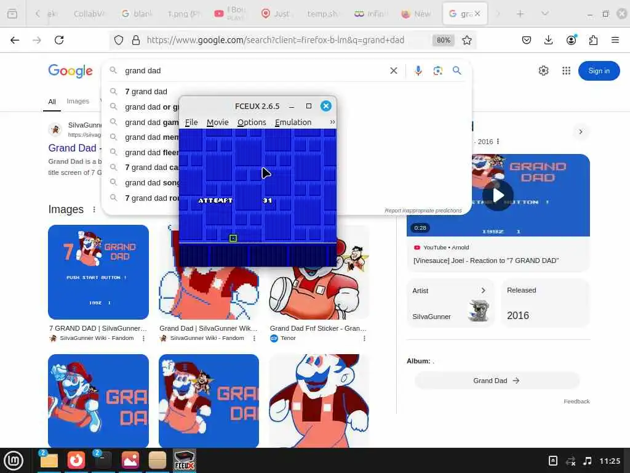The width and height of the screenshot is (630, 473).
Task: Open Firefox from taskbar
Action: pyautogui.click(x=76, y=461)
